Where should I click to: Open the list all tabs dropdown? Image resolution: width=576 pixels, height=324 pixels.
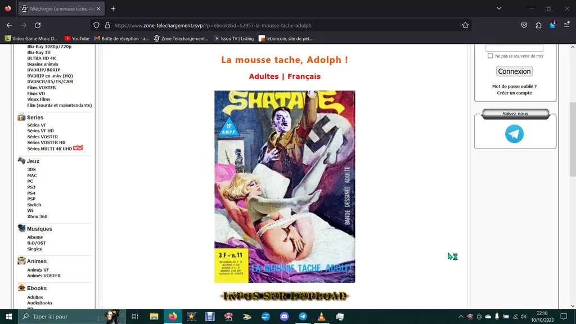tap(499, 8)
